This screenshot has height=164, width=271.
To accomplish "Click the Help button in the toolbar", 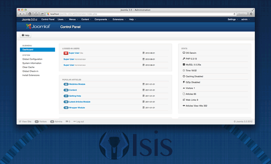I will coord(25,36).
